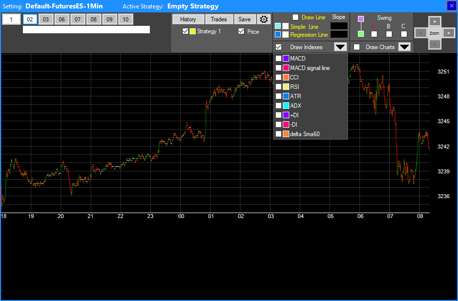The width and height of the screenshot is (458, 301).
Task: Click the green Swing low marker square
Action: pos(361,34)
